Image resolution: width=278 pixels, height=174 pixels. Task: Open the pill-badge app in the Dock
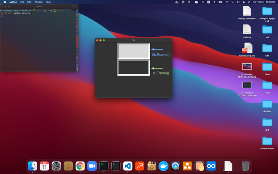(199, 166)
